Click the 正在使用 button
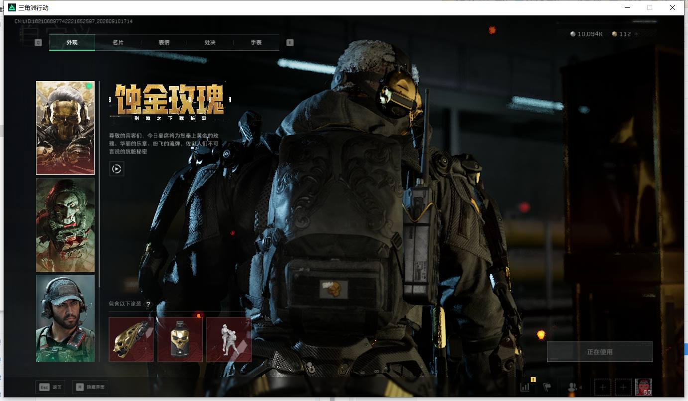688x401 pixels. tap(600, 352)
